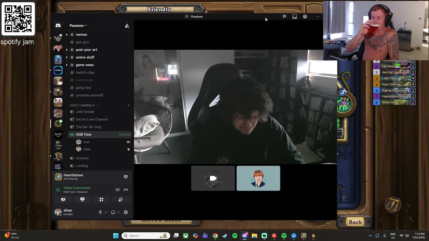
Task: Open File Explorer from taskbar
Action: coord(254,236)
